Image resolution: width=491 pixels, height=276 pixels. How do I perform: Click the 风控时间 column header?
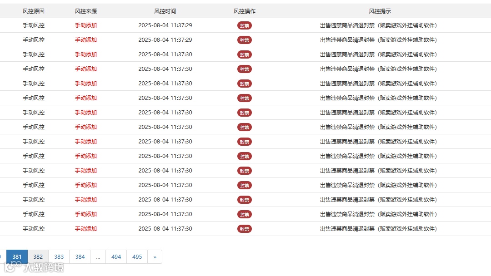pyautogui.click(x=165, y=11)
